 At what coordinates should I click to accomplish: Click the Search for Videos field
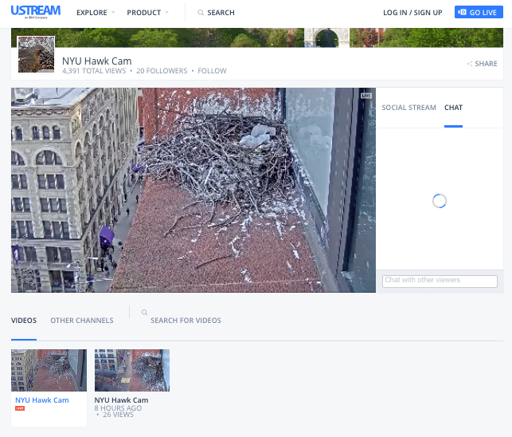pyautogui.click(x=186, y=321)
